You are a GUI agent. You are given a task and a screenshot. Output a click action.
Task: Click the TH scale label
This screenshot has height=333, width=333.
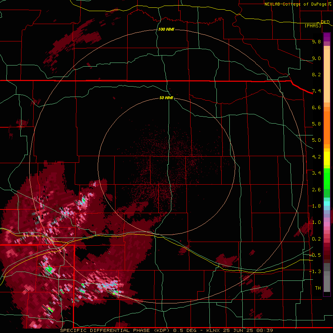pos(318,288)
